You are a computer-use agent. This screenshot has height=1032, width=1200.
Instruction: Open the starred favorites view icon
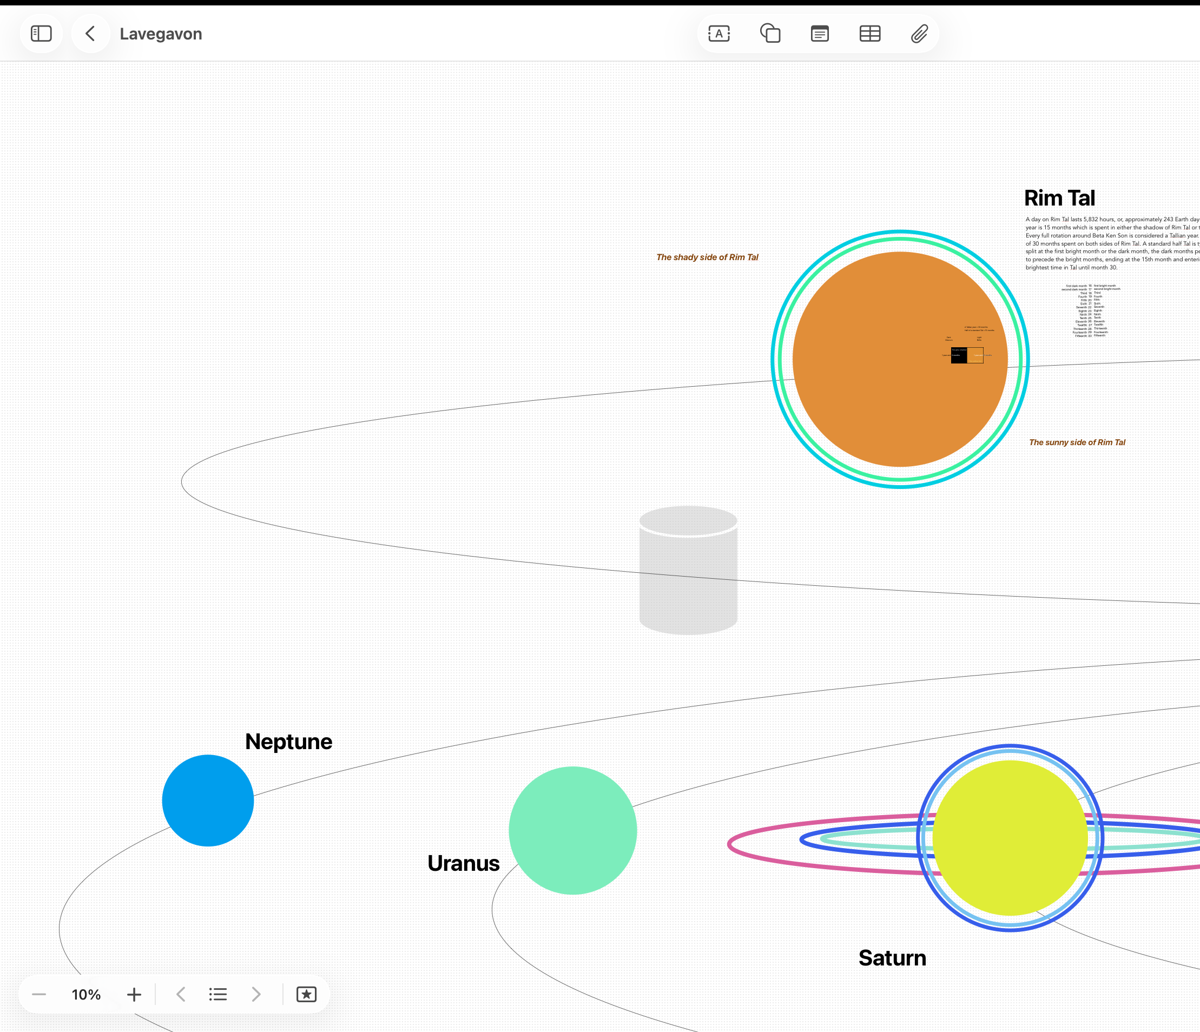[x=306, y=994]
